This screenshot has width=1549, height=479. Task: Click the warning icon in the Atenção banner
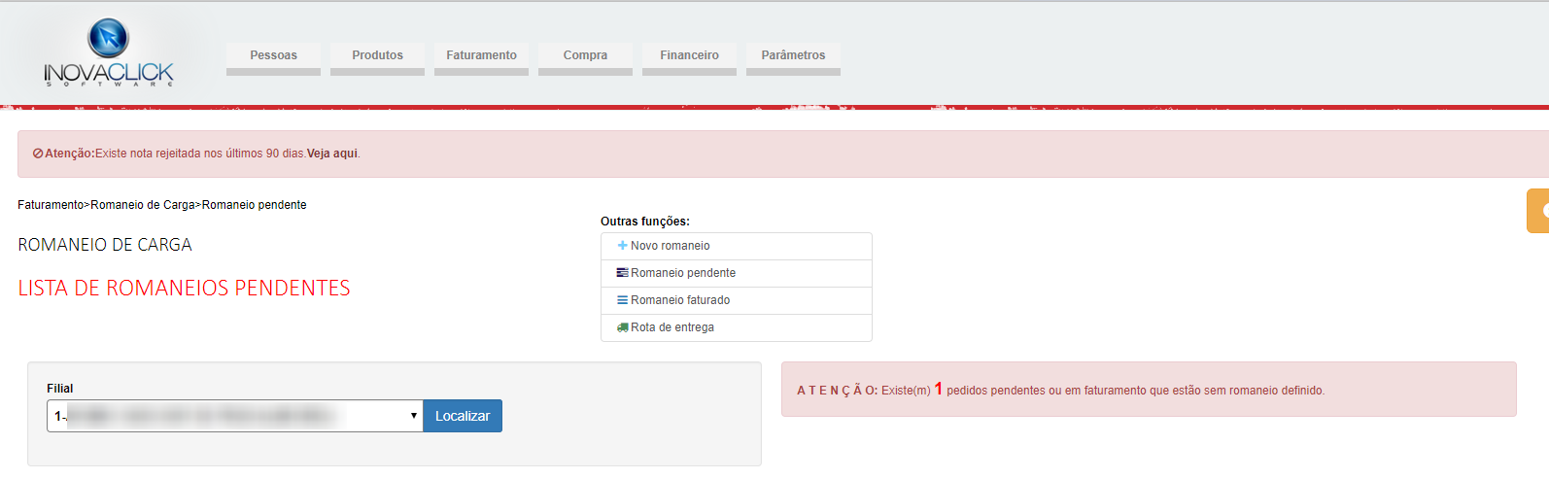[x=38, y=154]
